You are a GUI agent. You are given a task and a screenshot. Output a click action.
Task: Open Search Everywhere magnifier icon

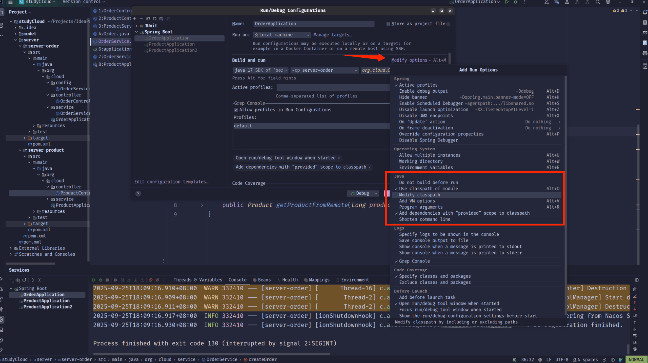point(598,2)
